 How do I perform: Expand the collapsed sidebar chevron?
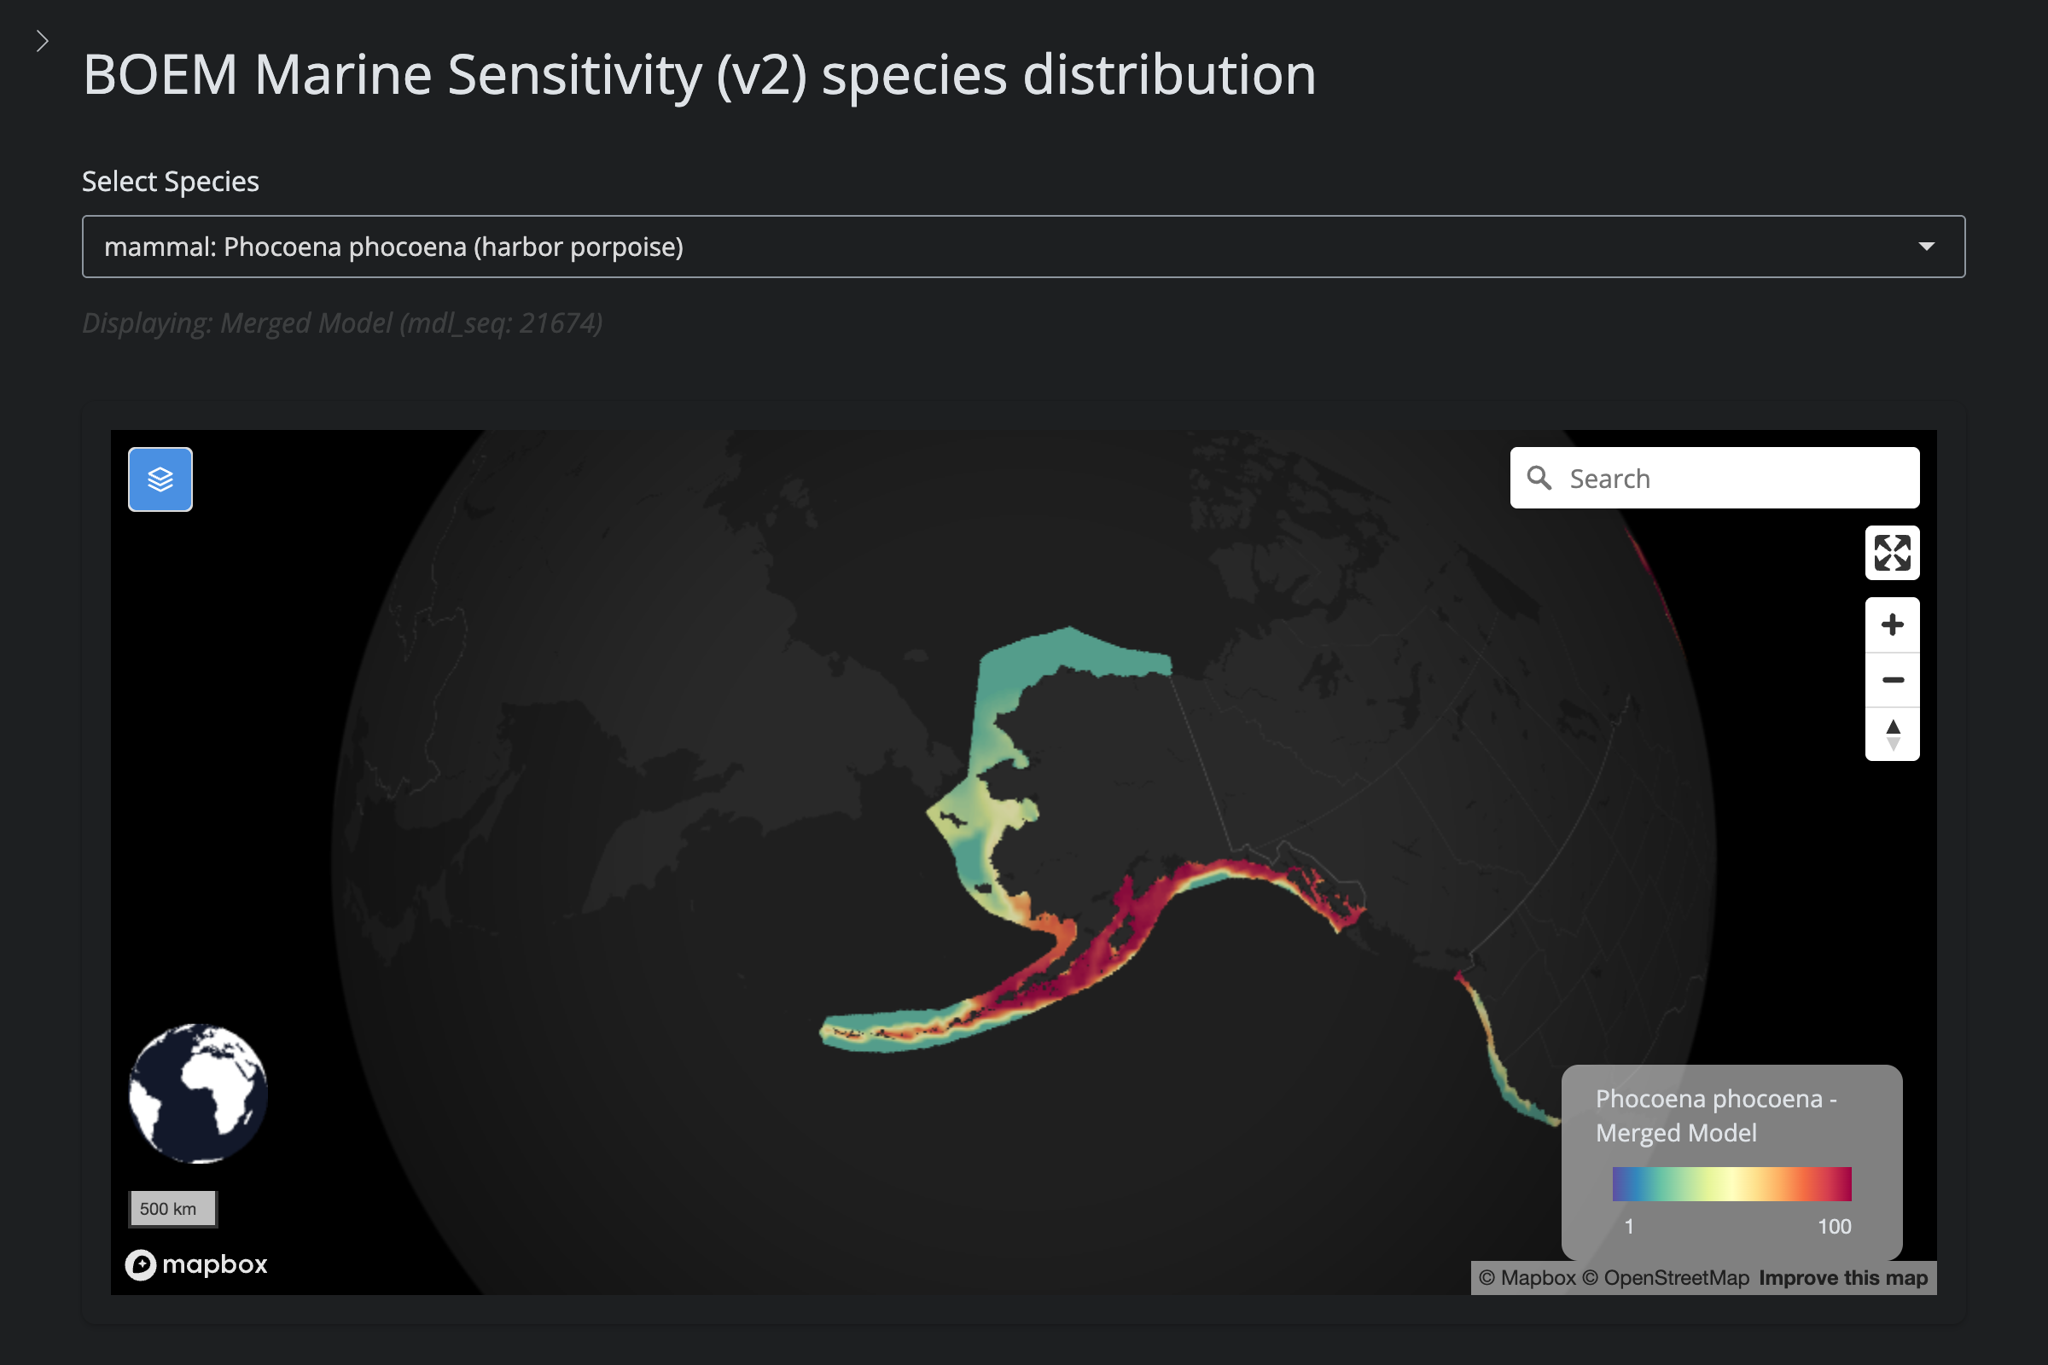42,41
